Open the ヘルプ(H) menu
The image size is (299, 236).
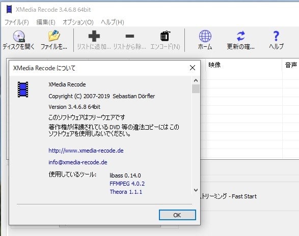coord(113,22)
